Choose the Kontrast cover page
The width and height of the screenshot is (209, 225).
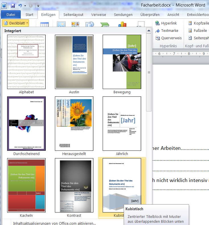(x=74, y=188)
